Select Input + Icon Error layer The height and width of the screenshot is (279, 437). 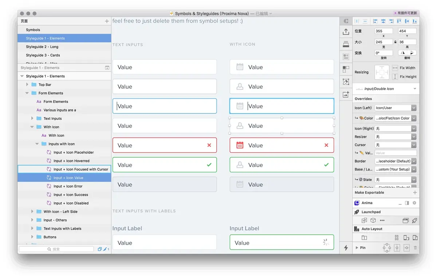click(x=64, y=186)
